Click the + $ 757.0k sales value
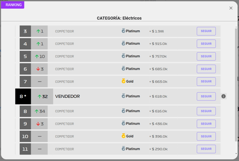This screenshot has height=161, width=239. pos(158,57)
